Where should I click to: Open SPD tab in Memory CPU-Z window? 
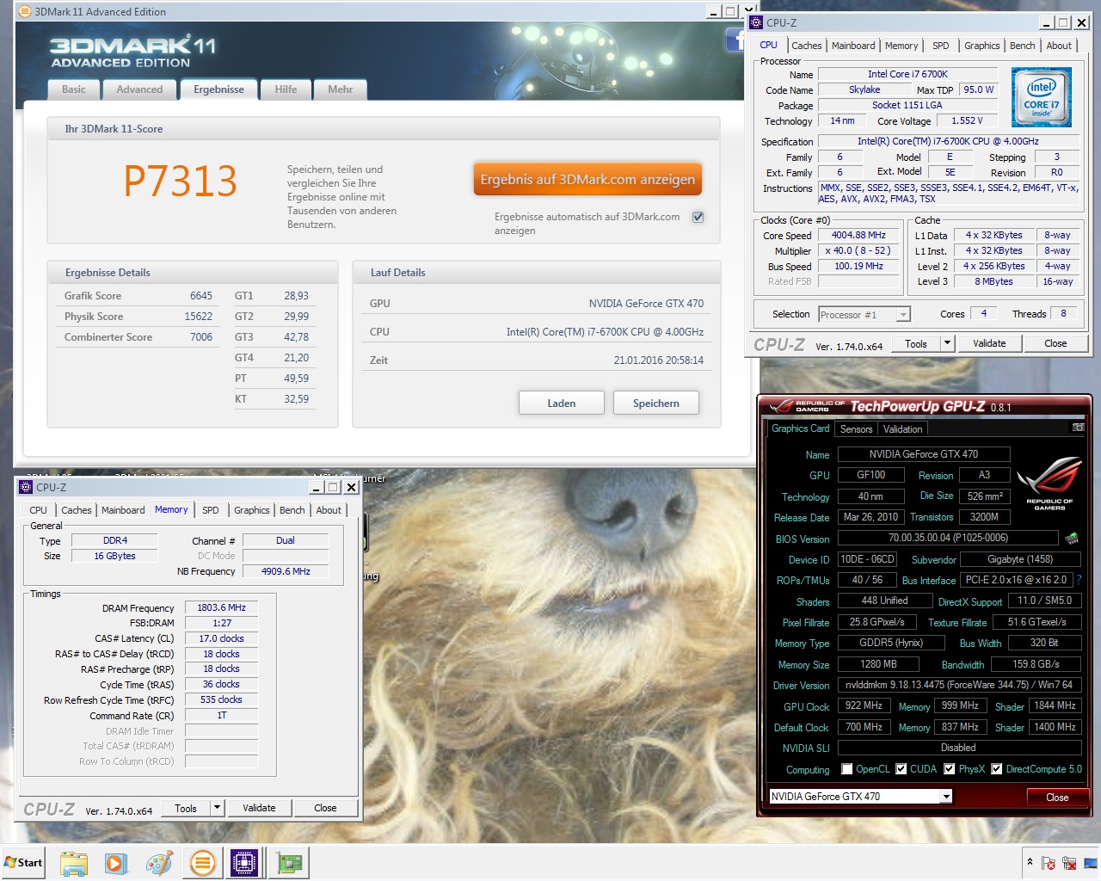[x=211, y=510]
